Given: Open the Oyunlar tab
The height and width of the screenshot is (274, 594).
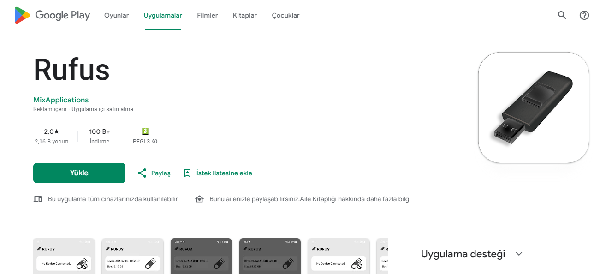Looking at the screenshot, I should [116, 15].
